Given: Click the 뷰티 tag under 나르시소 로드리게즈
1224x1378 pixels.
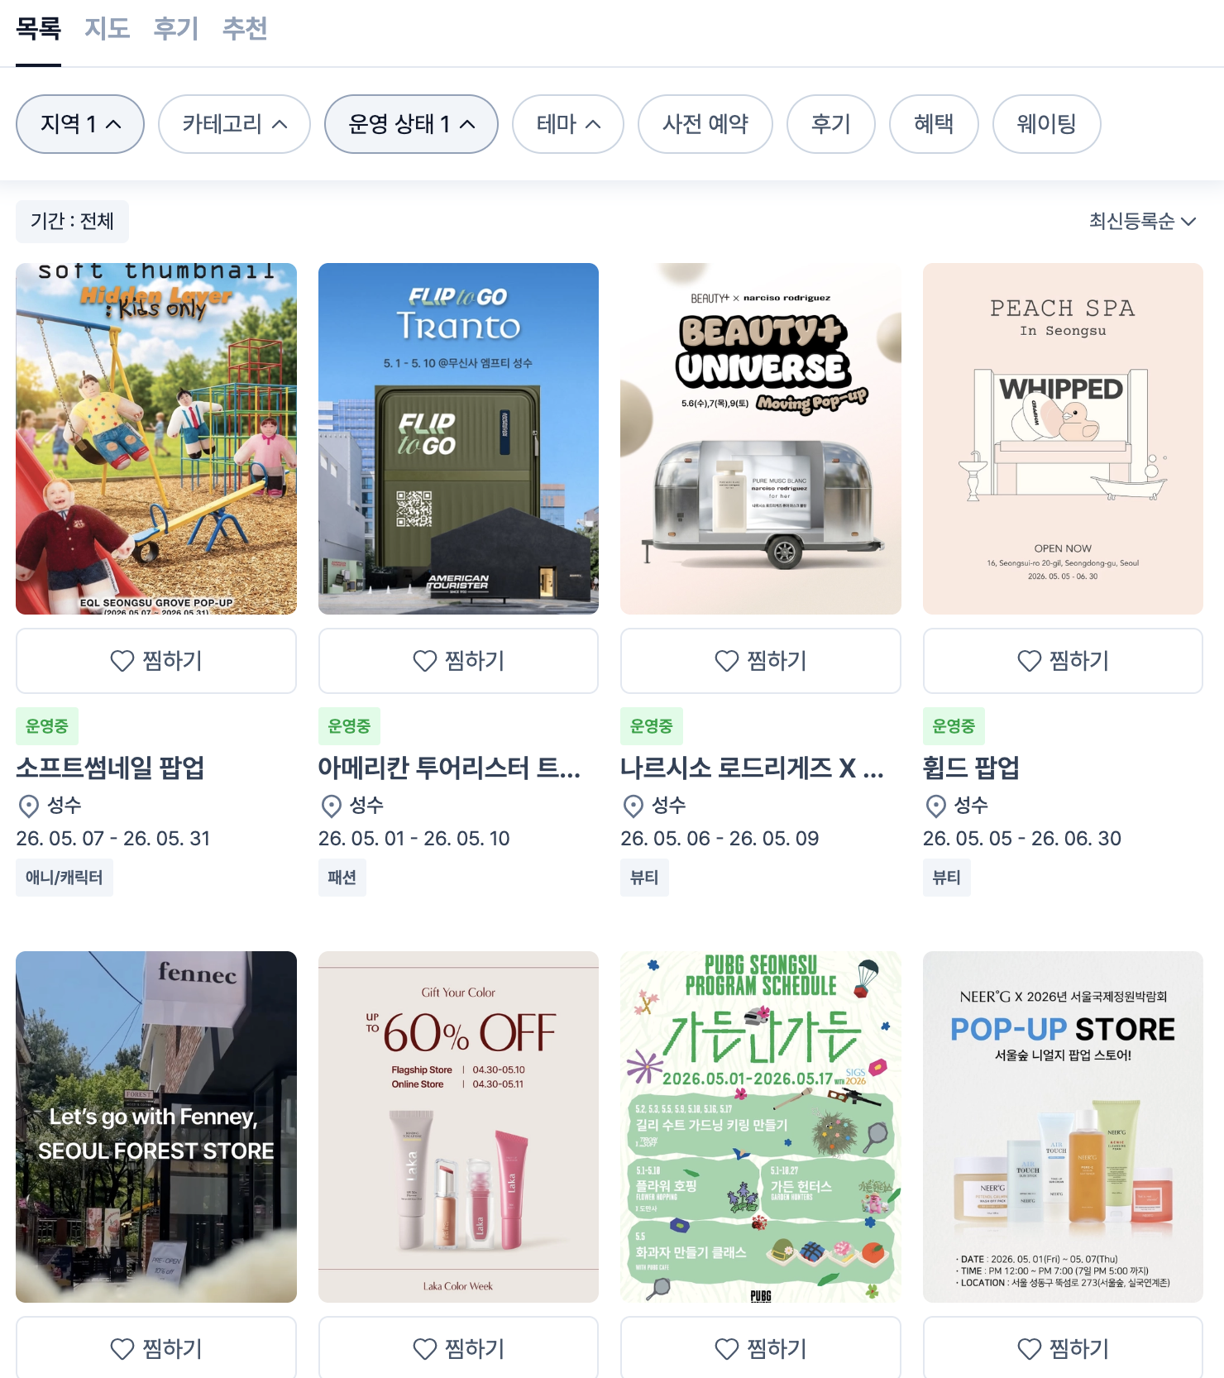Looking at the screenshot, I should (644, 878).
